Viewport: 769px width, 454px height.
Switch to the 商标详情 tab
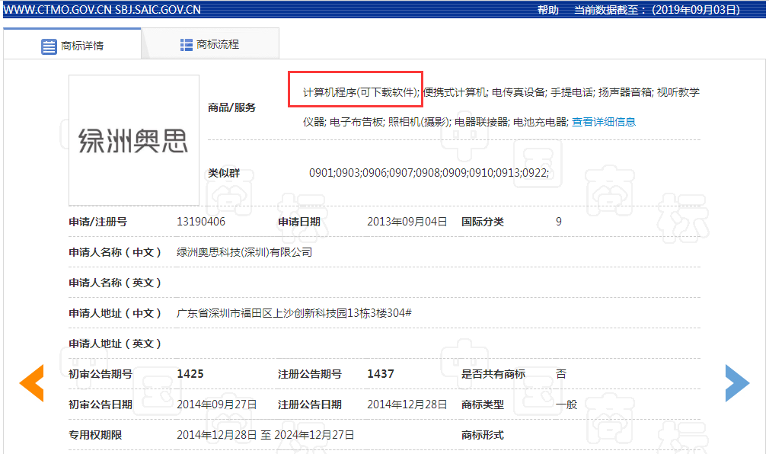72,44
